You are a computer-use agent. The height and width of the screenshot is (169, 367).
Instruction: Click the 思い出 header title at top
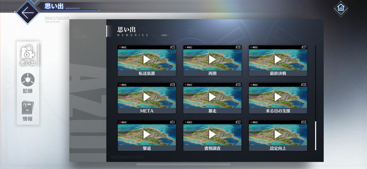tap(54, 6)
